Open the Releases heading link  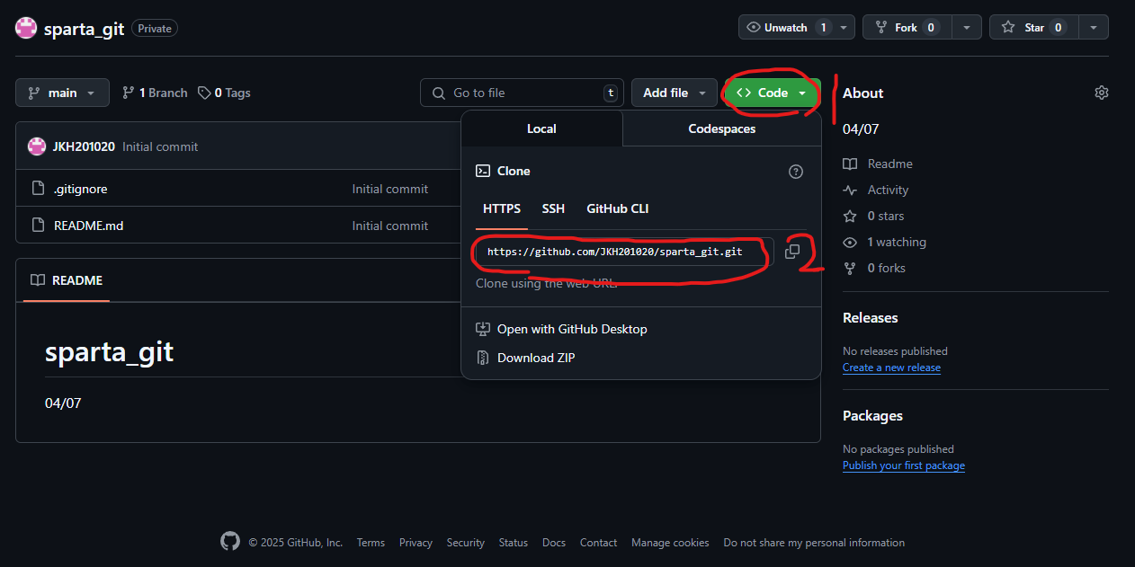(x=870, y=317)
